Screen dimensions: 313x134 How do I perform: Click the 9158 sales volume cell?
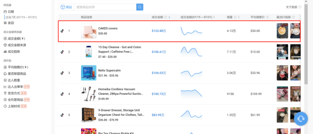[230, 94]
